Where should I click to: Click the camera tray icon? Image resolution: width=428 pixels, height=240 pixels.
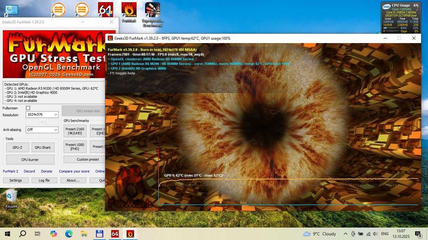(353, 234)
